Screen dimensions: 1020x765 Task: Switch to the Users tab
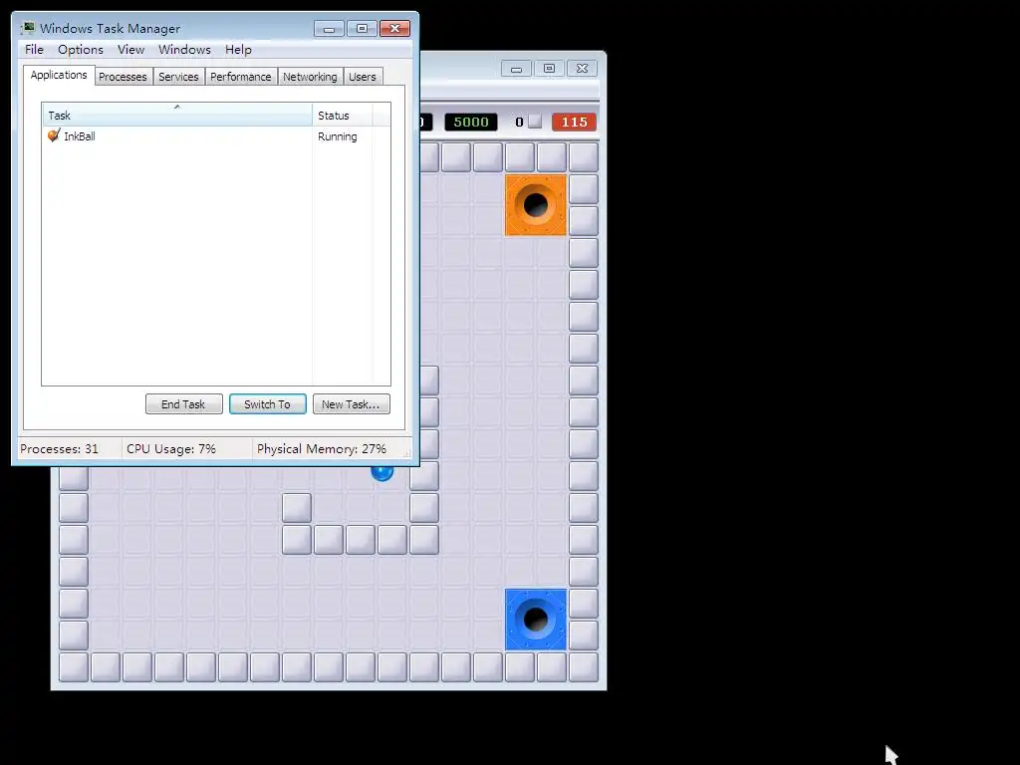(x=362, y=77)
